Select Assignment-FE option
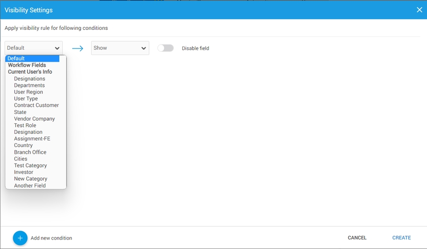This screenshot has width=427, height=249. pyautogui.click(x=32, y=138)
